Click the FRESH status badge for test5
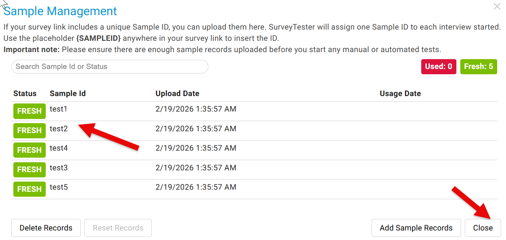This screenshot has width=506, height=240. (x=29, y=189)
